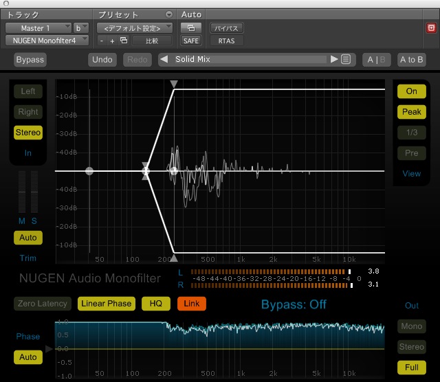Click the R output level meter
This screenshot has height=382, width=440.
pos(272,285)
